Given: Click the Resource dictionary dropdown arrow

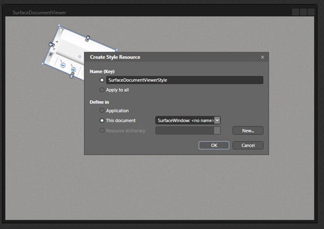Looking at the screenshot, I should (217, 131).
